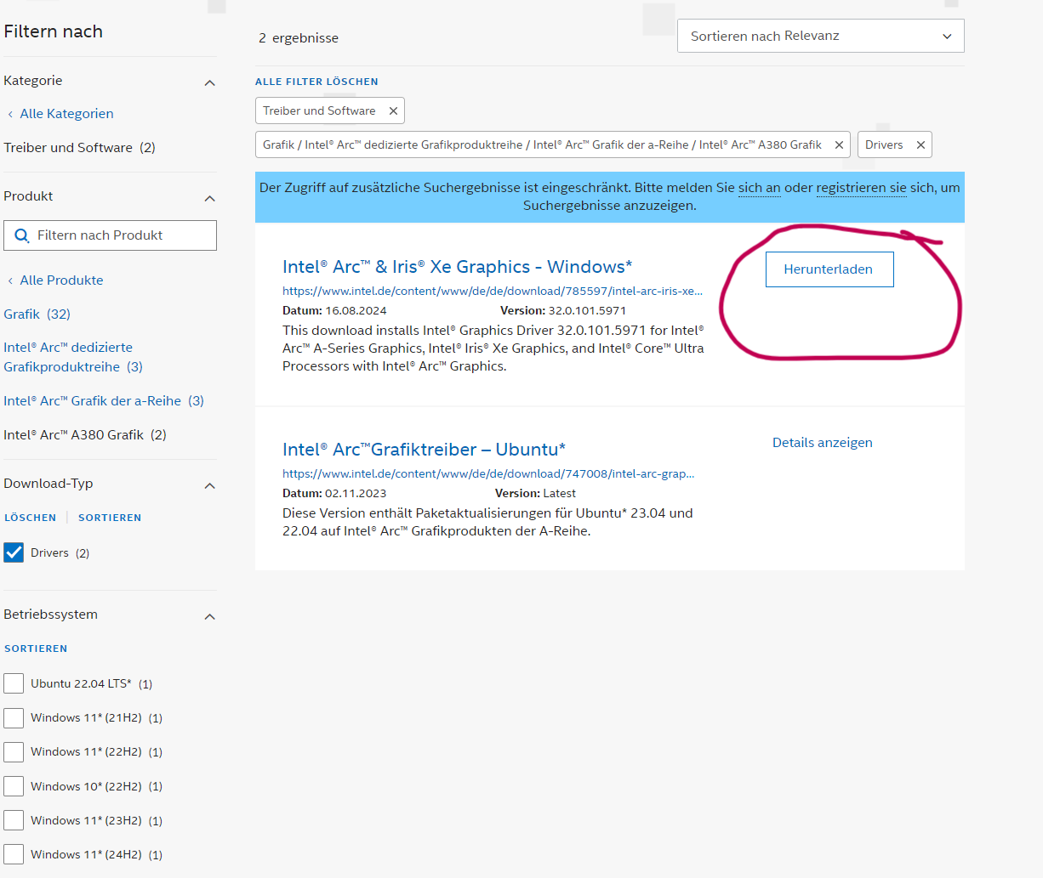
Task: Check the Windows 10 (22H2) checkbox
Action: point(14,786)
